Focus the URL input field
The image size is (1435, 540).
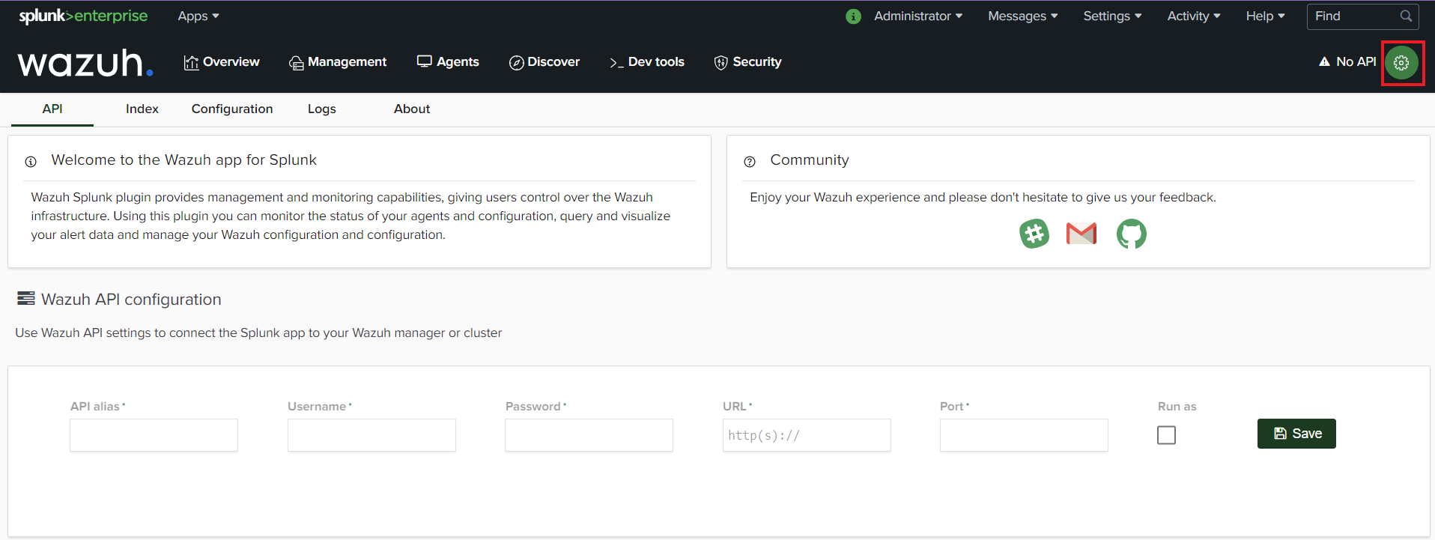tap(807, 435)
